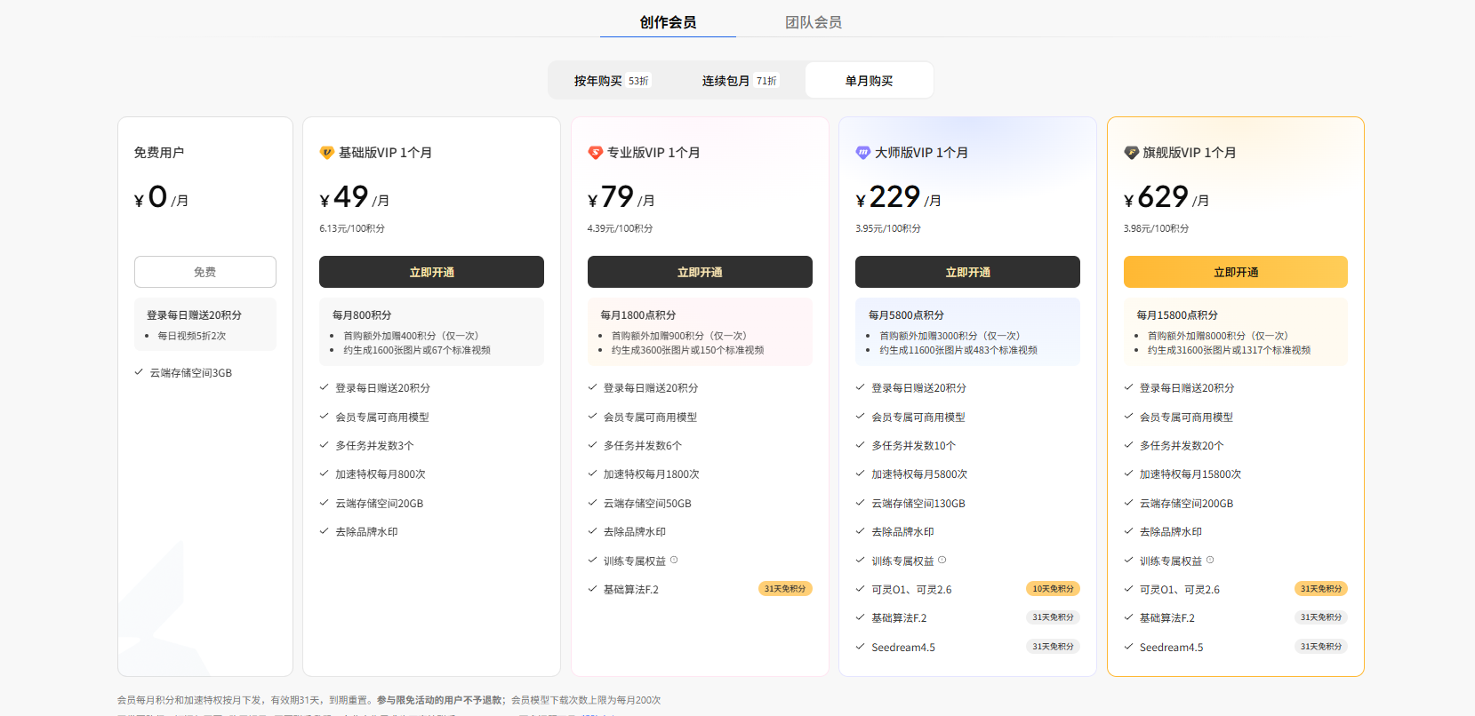Click 多任务并发数10个 in 大师版
Viewport: 1475px width, 716px height.
(914, 446)
